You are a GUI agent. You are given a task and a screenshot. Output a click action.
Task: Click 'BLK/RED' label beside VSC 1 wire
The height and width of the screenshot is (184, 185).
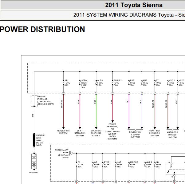pos(166,104)
